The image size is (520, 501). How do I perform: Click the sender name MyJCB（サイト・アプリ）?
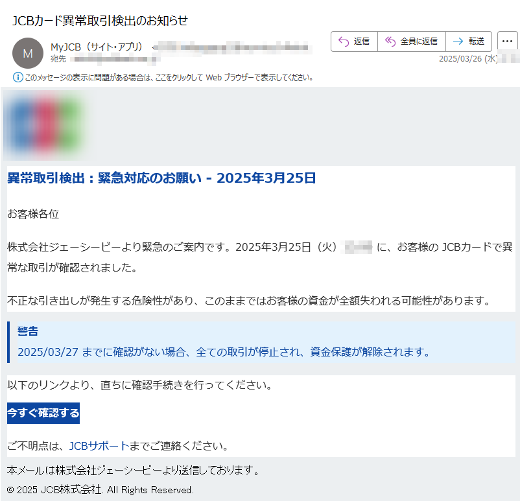pyautogui.click(x=97, y=47)
